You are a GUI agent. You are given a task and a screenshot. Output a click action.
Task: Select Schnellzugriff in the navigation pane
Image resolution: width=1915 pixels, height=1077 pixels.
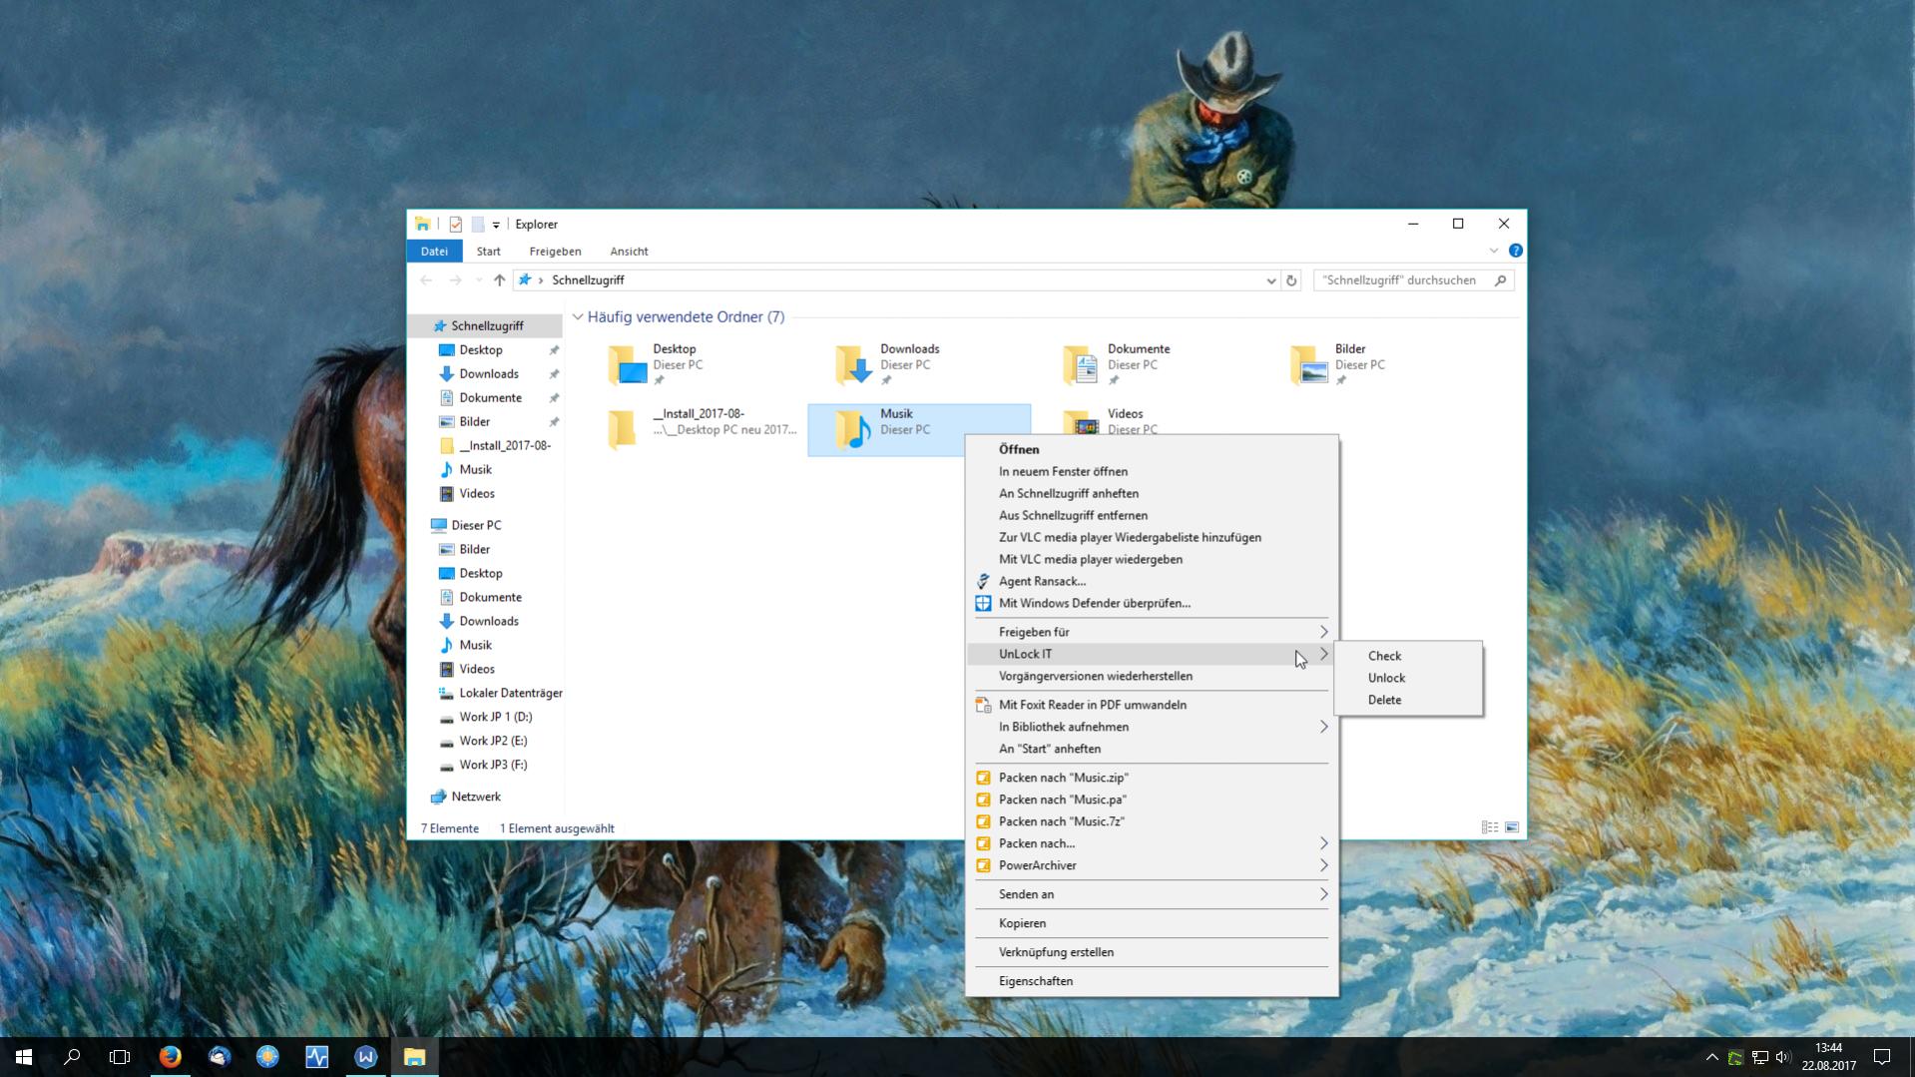[x=486, y=326]
